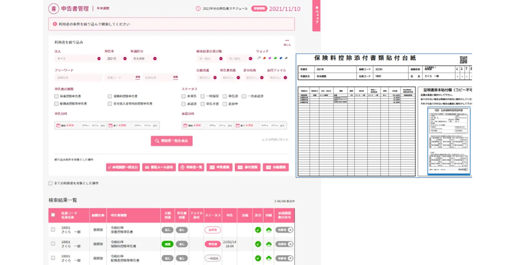Open the 差分有無 dropdown

(x=254, y=77)
